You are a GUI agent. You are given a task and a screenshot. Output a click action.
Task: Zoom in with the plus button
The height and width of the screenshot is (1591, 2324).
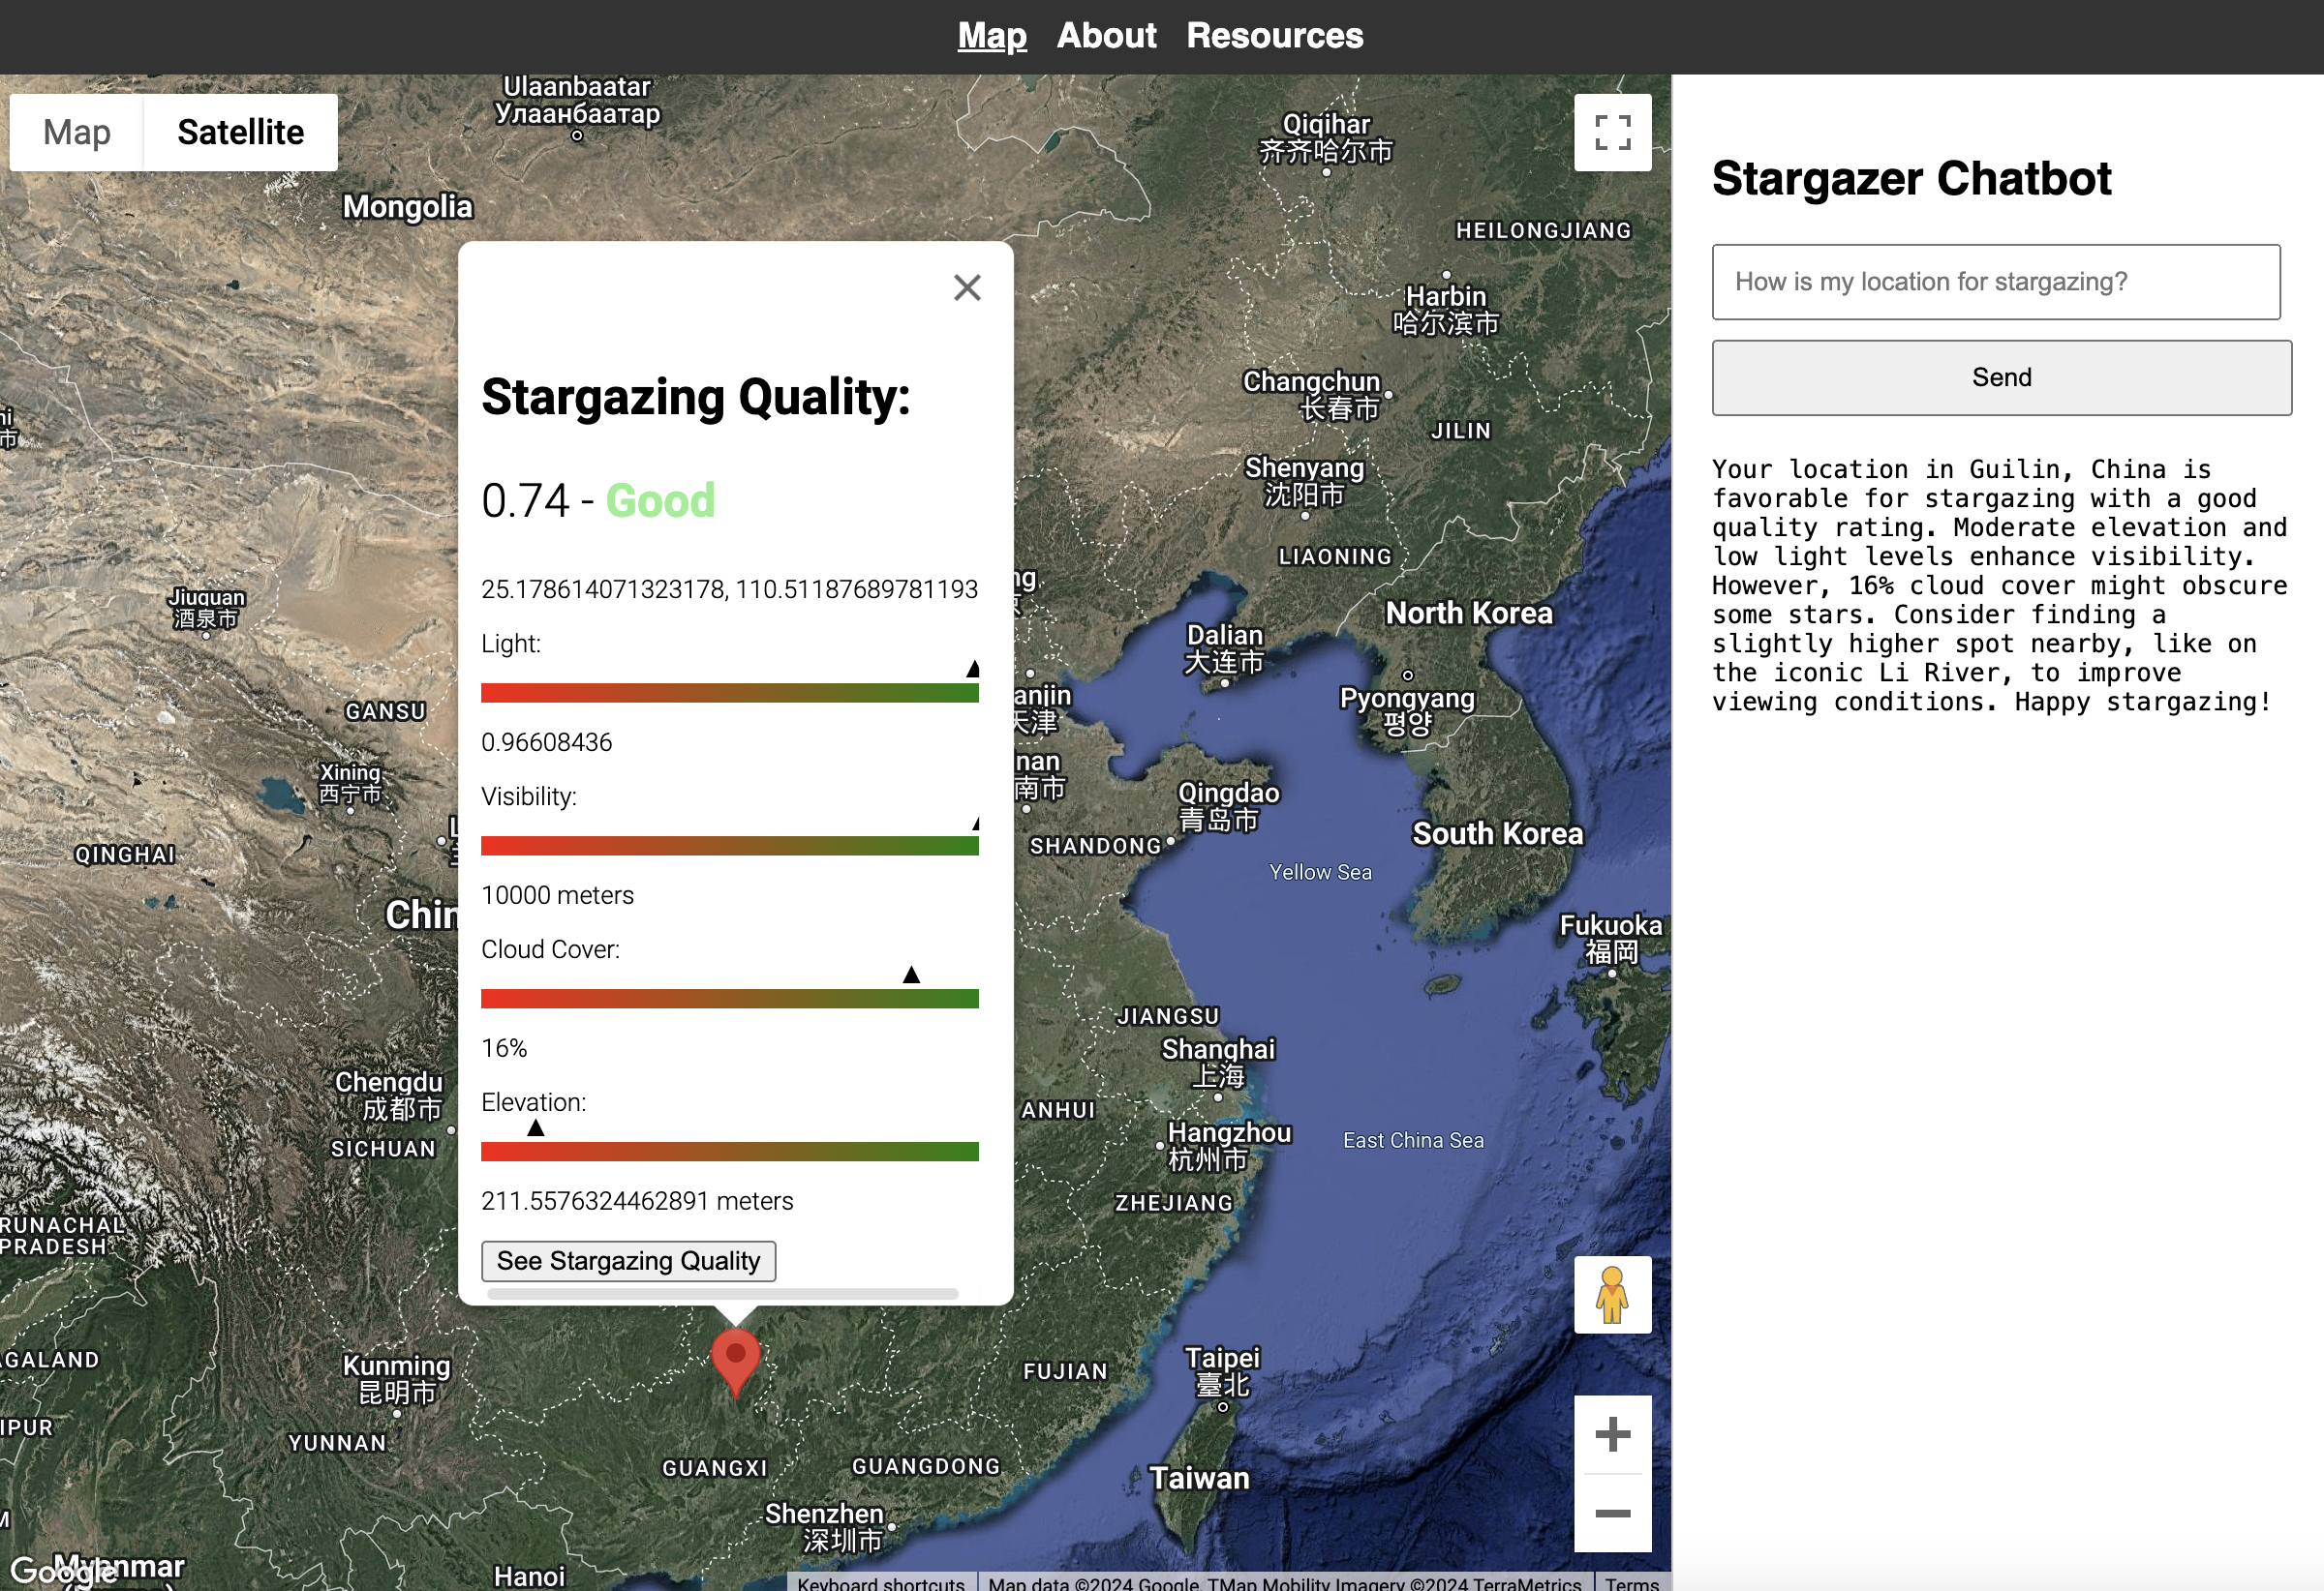click(x=1612, y=1435)
